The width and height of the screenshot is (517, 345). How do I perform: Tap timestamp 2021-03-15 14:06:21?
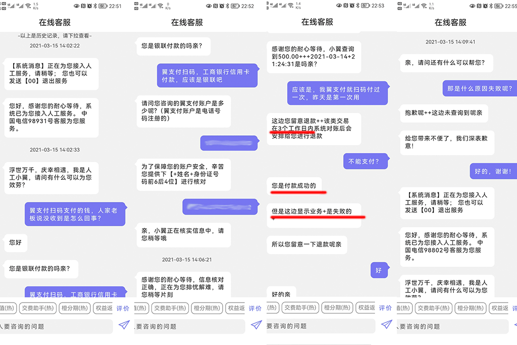(187, 260)
